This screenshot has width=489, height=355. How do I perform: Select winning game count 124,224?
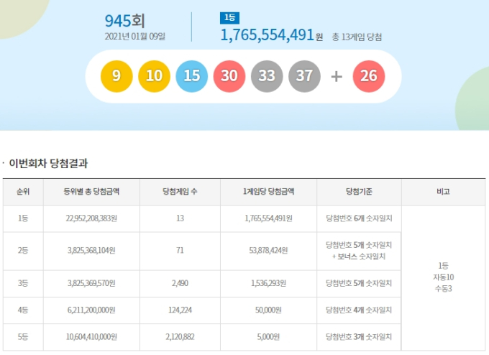coord(180,310)
